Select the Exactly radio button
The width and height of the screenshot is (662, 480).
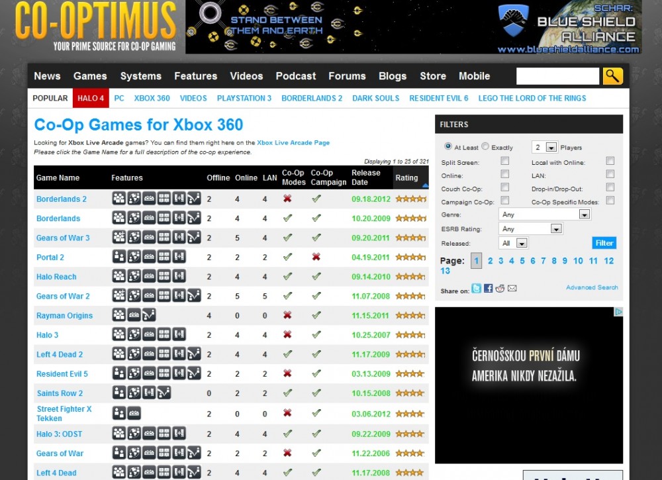[486, 147]
